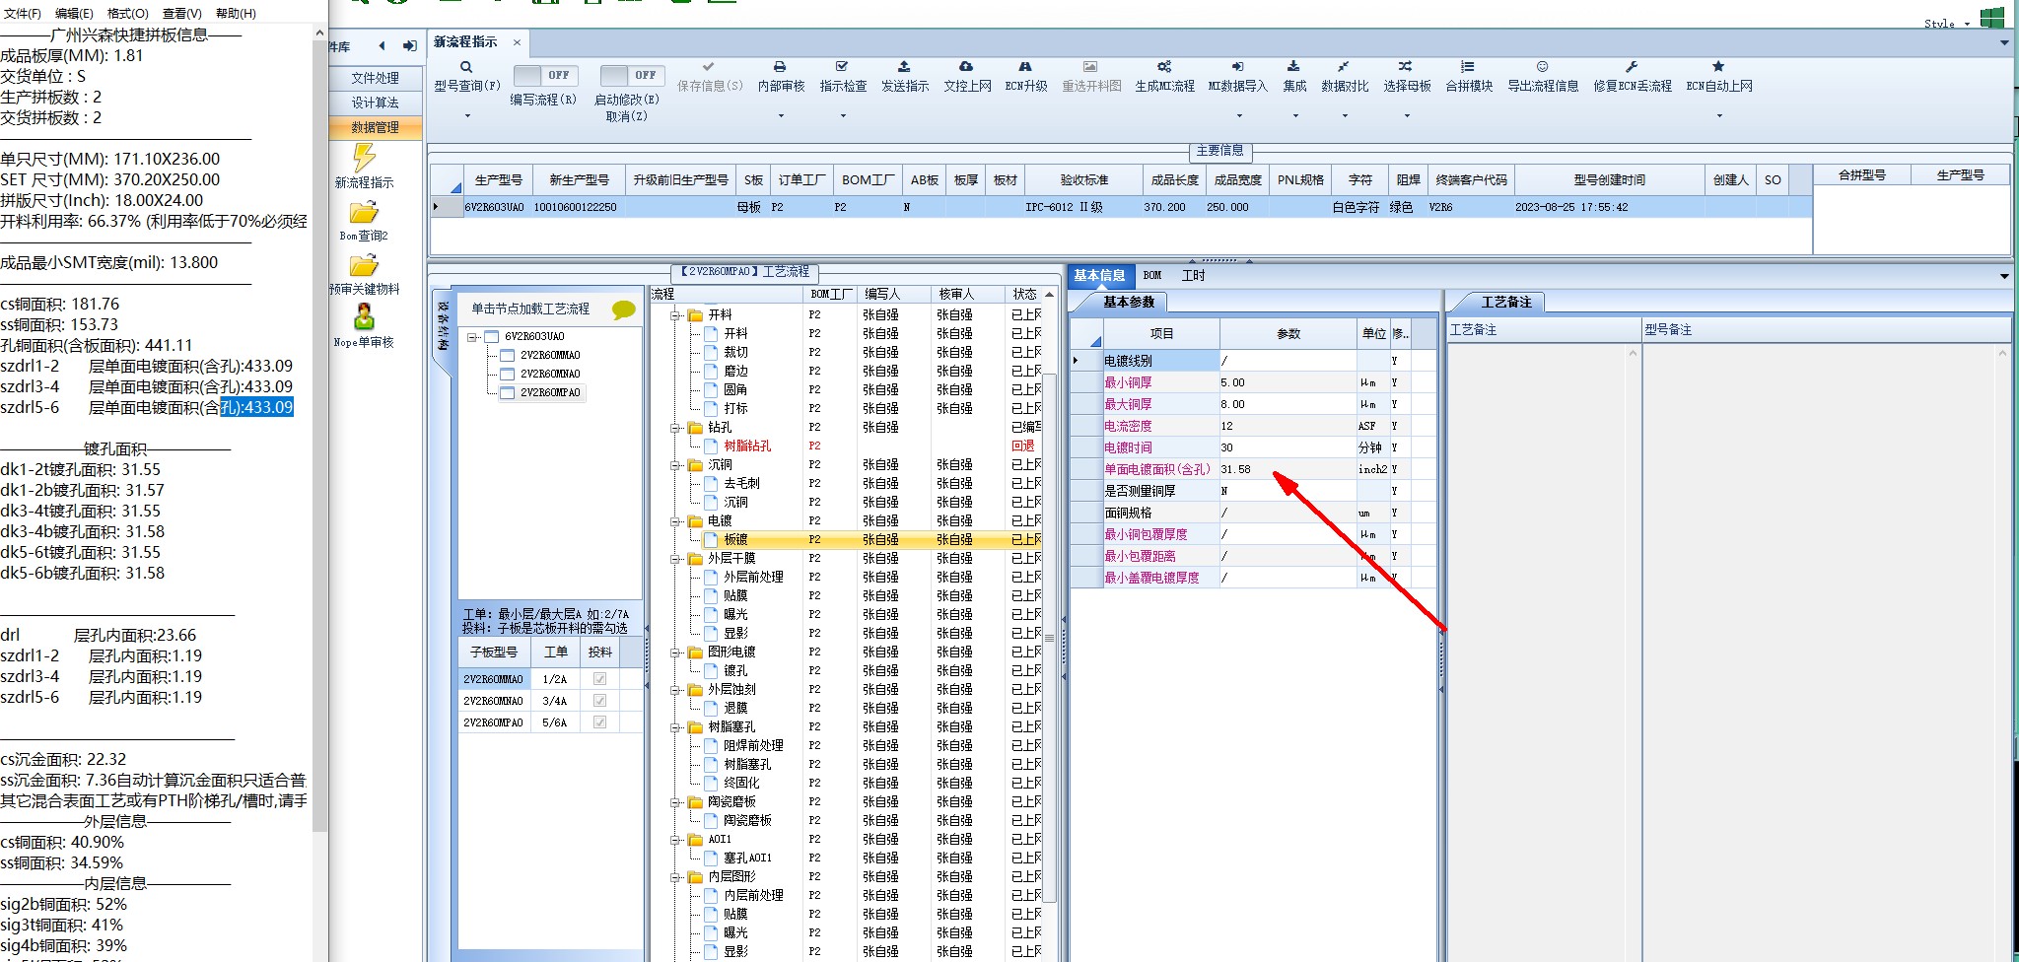This screenshot has width=2019, height=962.
Task: Click the 型号查询(F) search icon
Action: coord(466,67)
